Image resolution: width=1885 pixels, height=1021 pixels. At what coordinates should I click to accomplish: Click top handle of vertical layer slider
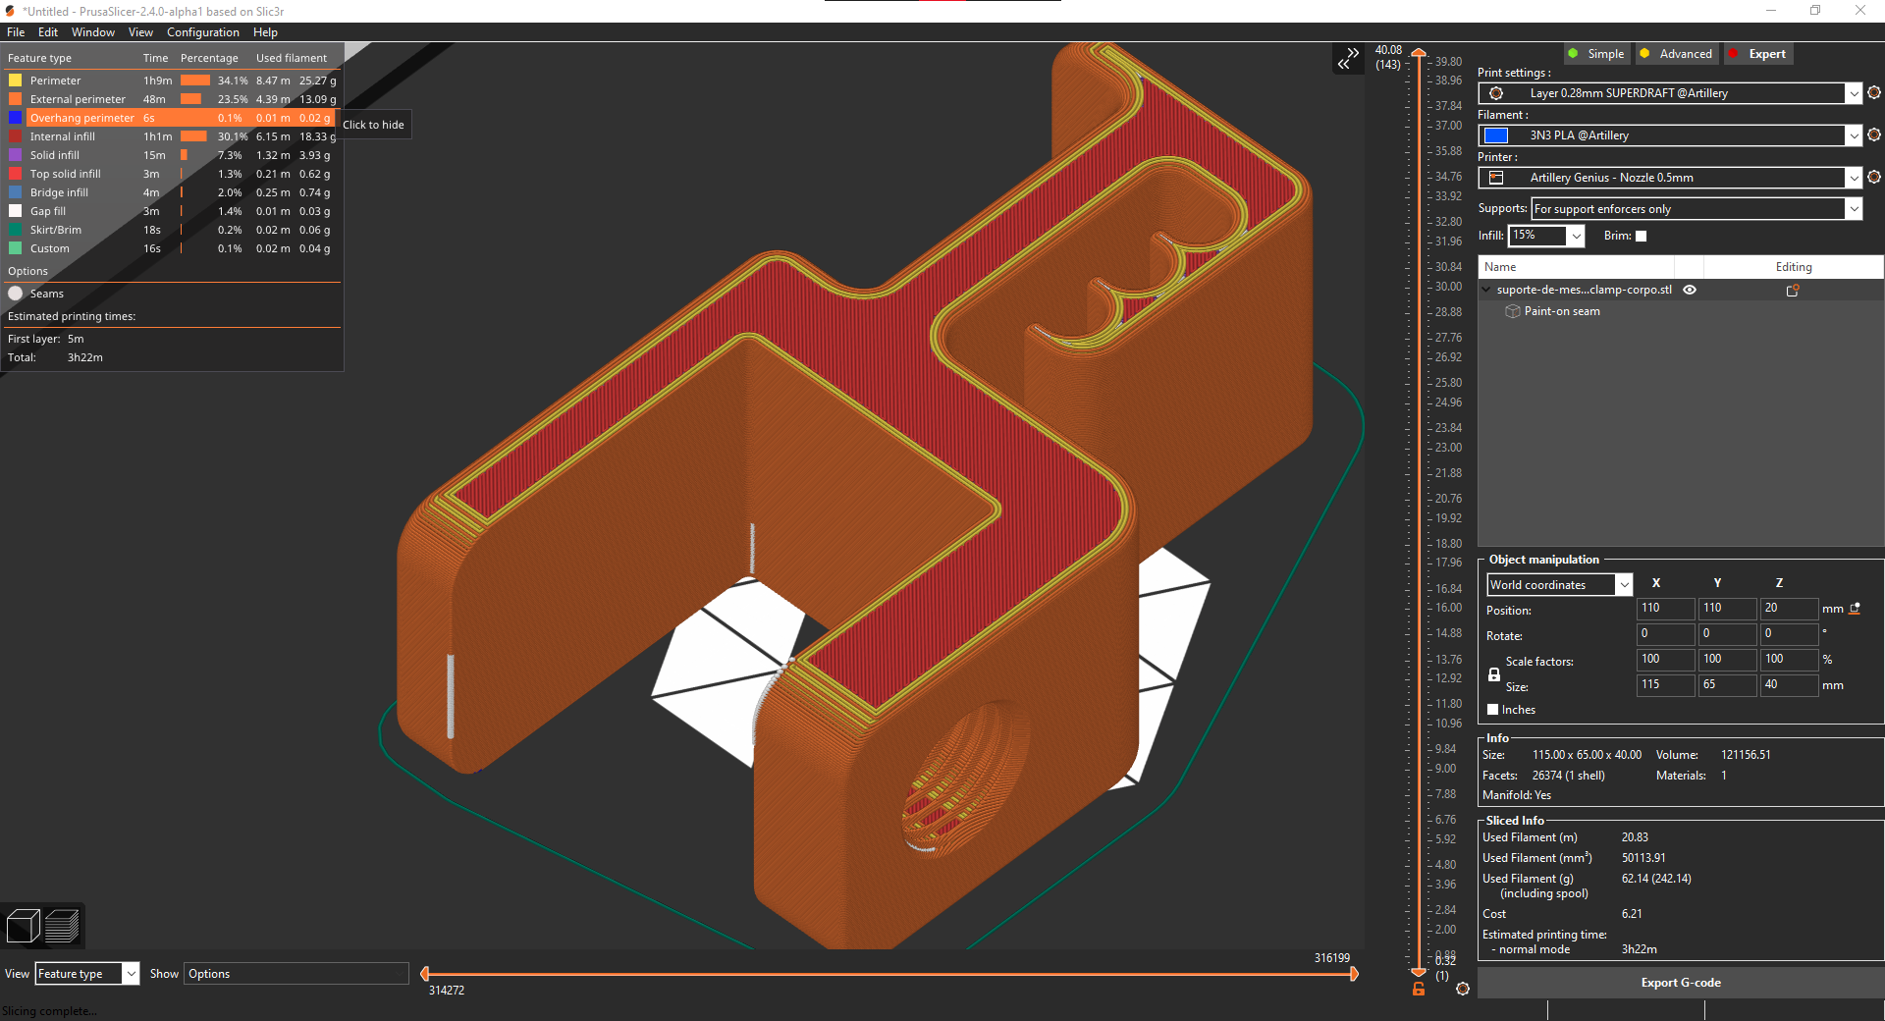point(1419,53)
